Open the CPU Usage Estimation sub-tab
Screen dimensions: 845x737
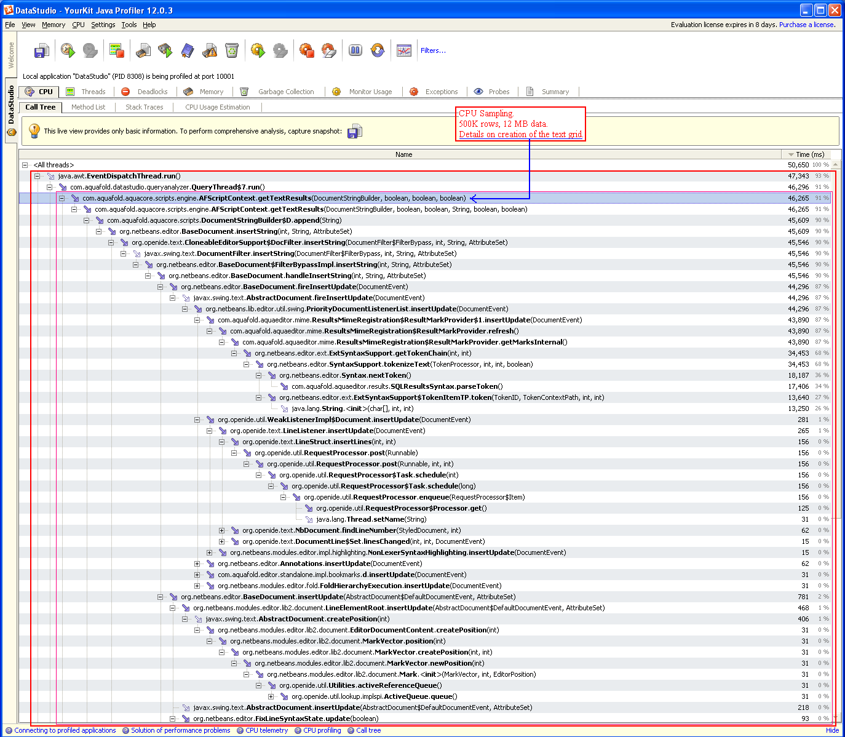[218, 107]
